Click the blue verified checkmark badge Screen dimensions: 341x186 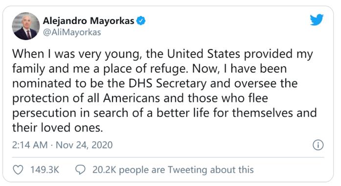pos(141,21)
